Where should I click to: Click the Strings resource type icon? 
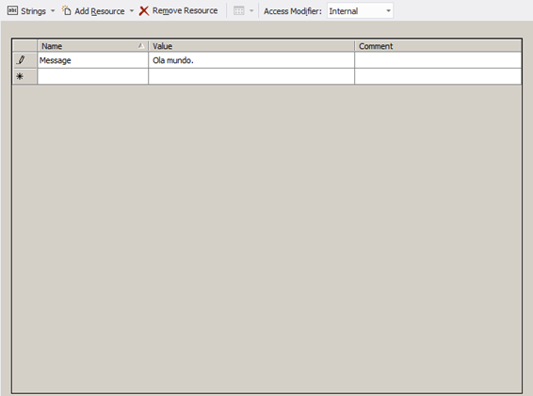click(12, 10)
